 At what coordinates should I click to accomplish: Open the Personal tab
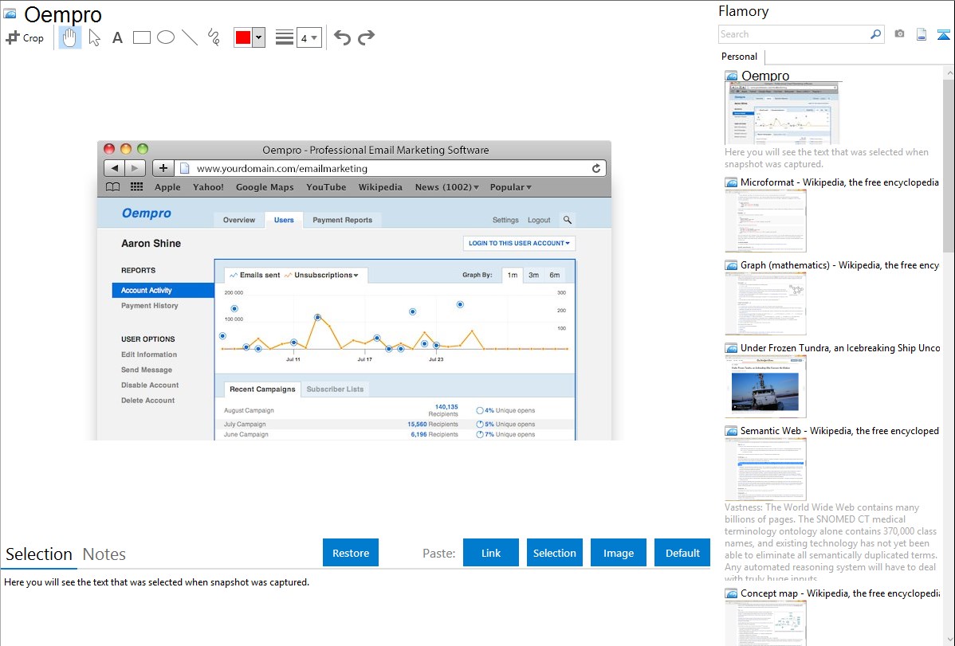coord(740,57)
